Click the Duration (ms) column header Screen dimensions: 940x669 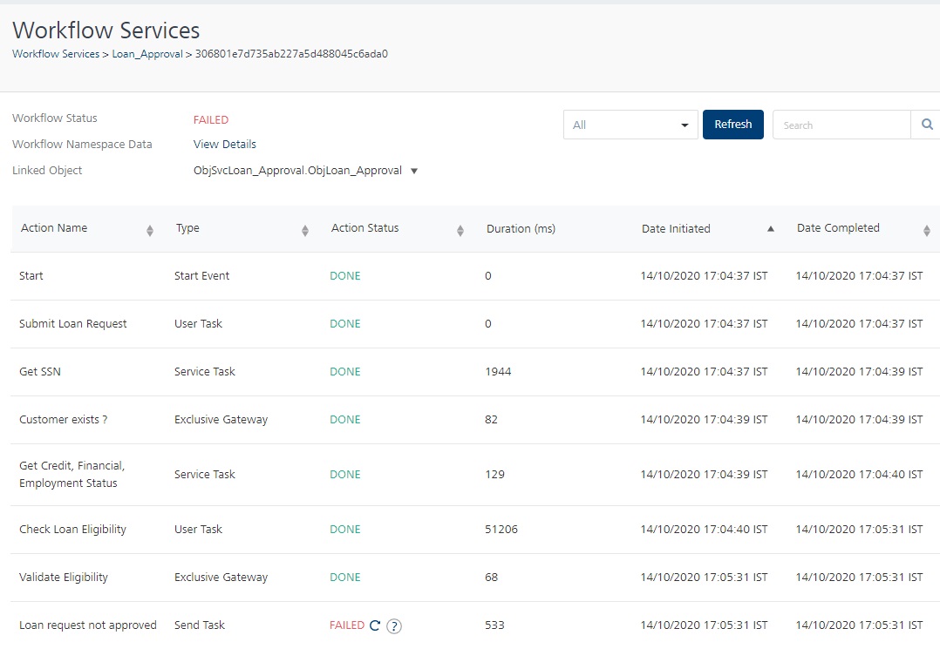(521, 229)
